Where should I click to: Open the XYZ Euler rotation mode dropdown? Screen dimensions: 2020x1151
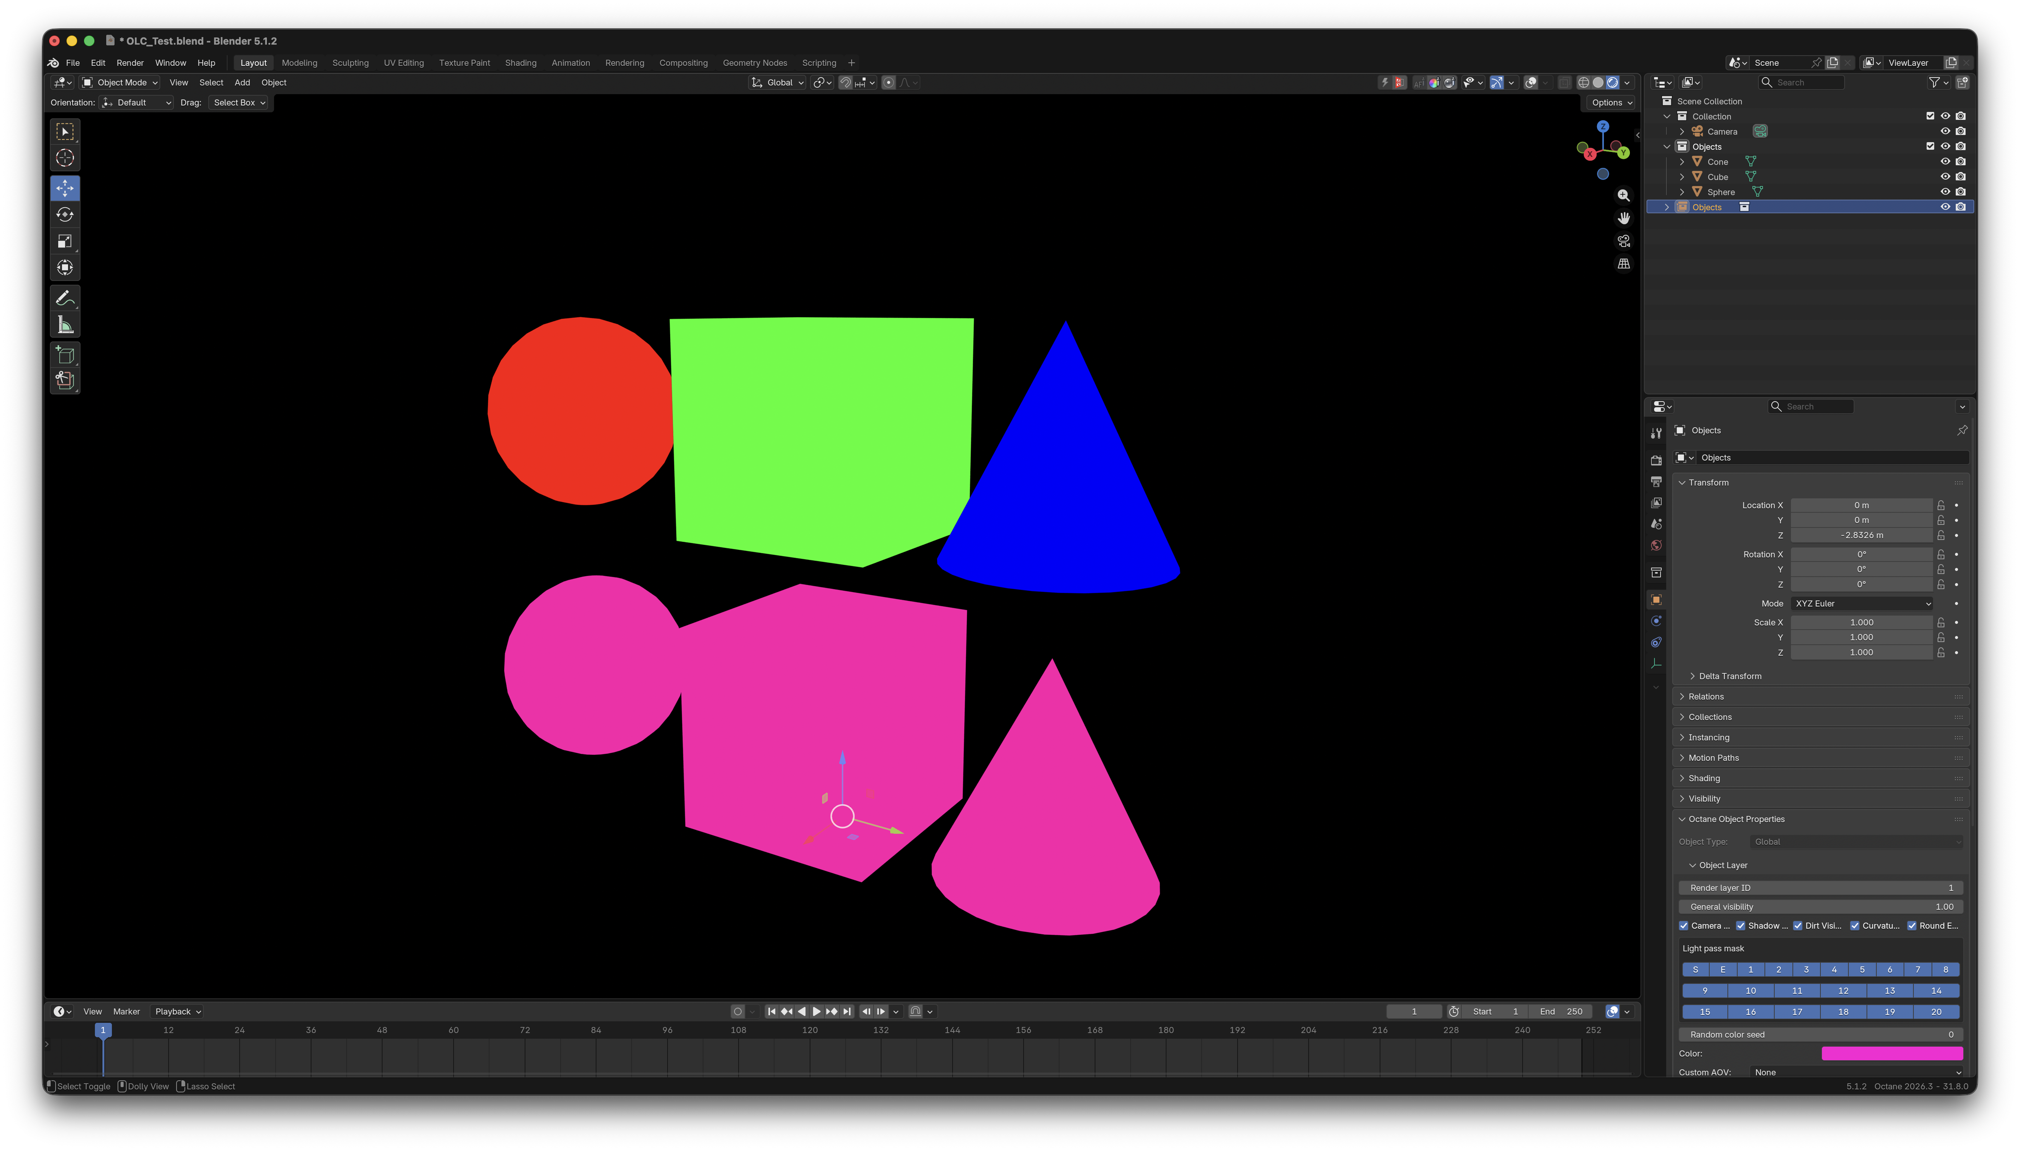(1862, 603)
